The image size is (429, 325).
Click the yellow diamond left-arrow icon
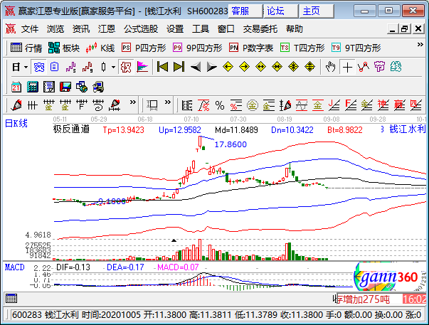[228, 67]
